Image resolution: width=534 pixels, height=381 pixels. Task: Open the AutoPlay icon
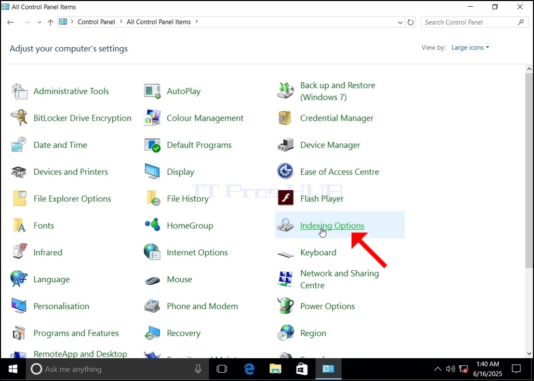[152, 91]
